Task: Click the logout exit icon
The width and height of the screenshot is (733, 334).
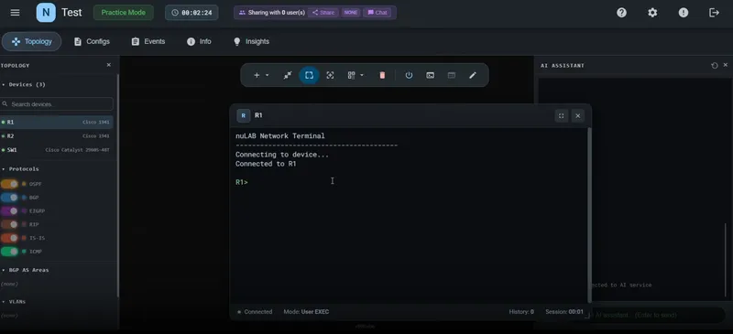Action: tap(715, 13)
